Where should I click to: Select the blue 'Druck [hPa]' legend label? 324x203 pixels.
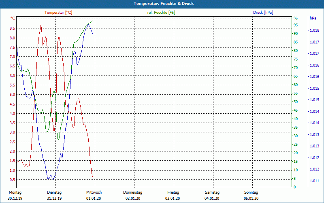point(263,13)
